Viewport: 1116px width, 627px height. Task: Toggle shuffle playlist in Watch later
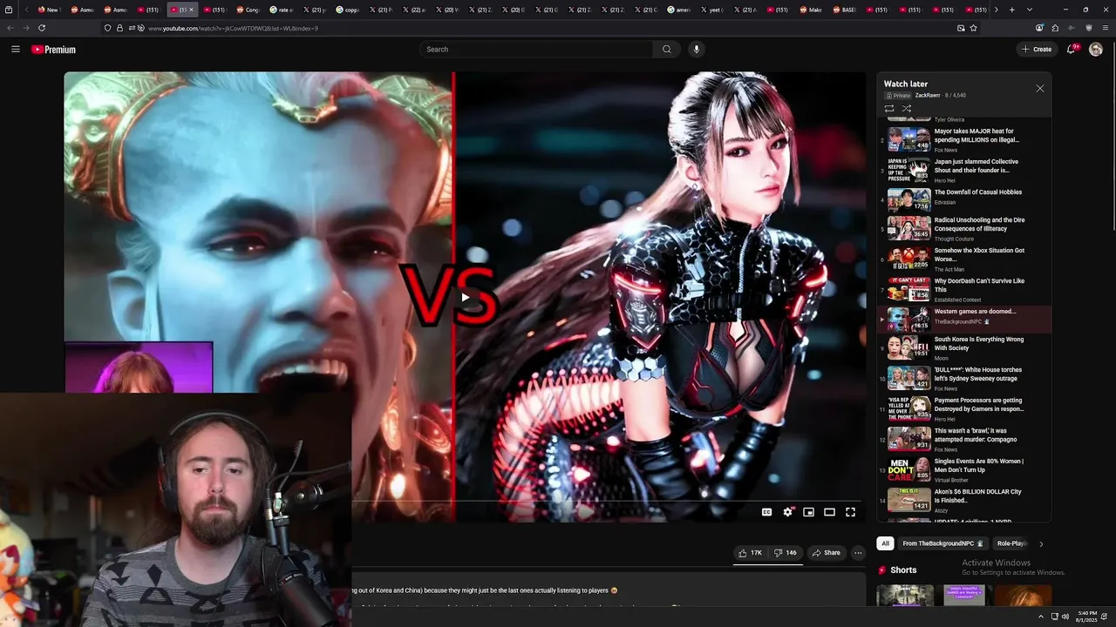(907, 109)
